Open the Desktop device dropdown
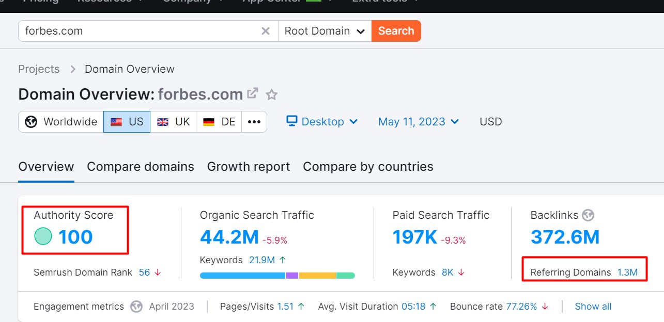Image resolution: width=664 pixels, height=322 pixels. pyautogui.click(x=322, y=122)
